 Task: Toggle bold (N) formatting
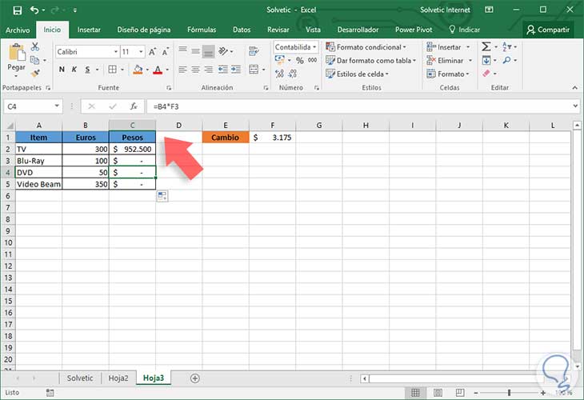(62, 70)
